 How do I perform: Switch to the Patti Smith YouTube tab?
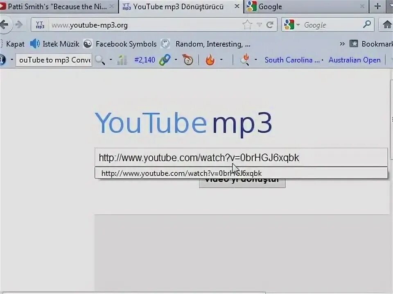(x=57, y=7)
